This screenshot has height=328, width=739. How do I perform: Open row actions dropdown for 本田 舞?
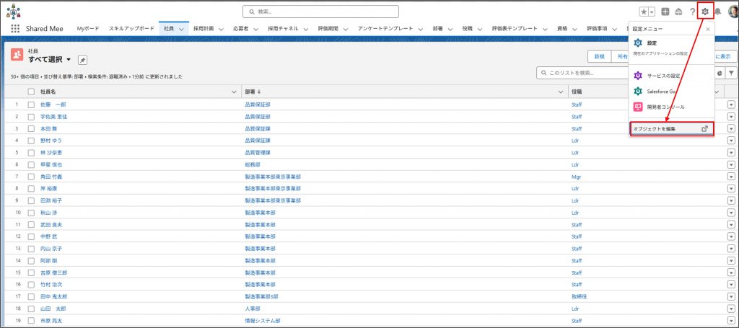[x=731, y=128]
